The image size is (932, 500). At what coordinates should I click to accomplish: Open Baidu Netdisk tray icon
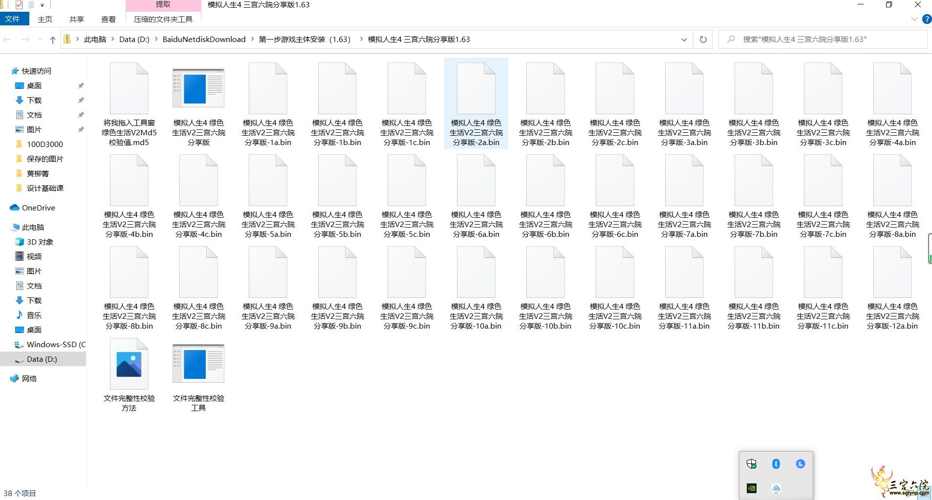(x=776, y=488)
